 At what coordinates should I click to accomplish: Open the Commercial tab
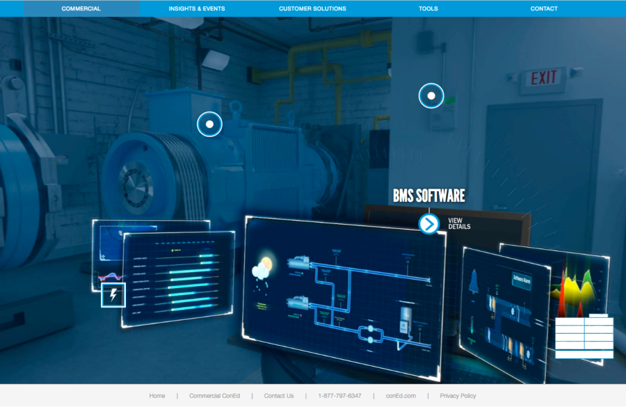point(81,9)
